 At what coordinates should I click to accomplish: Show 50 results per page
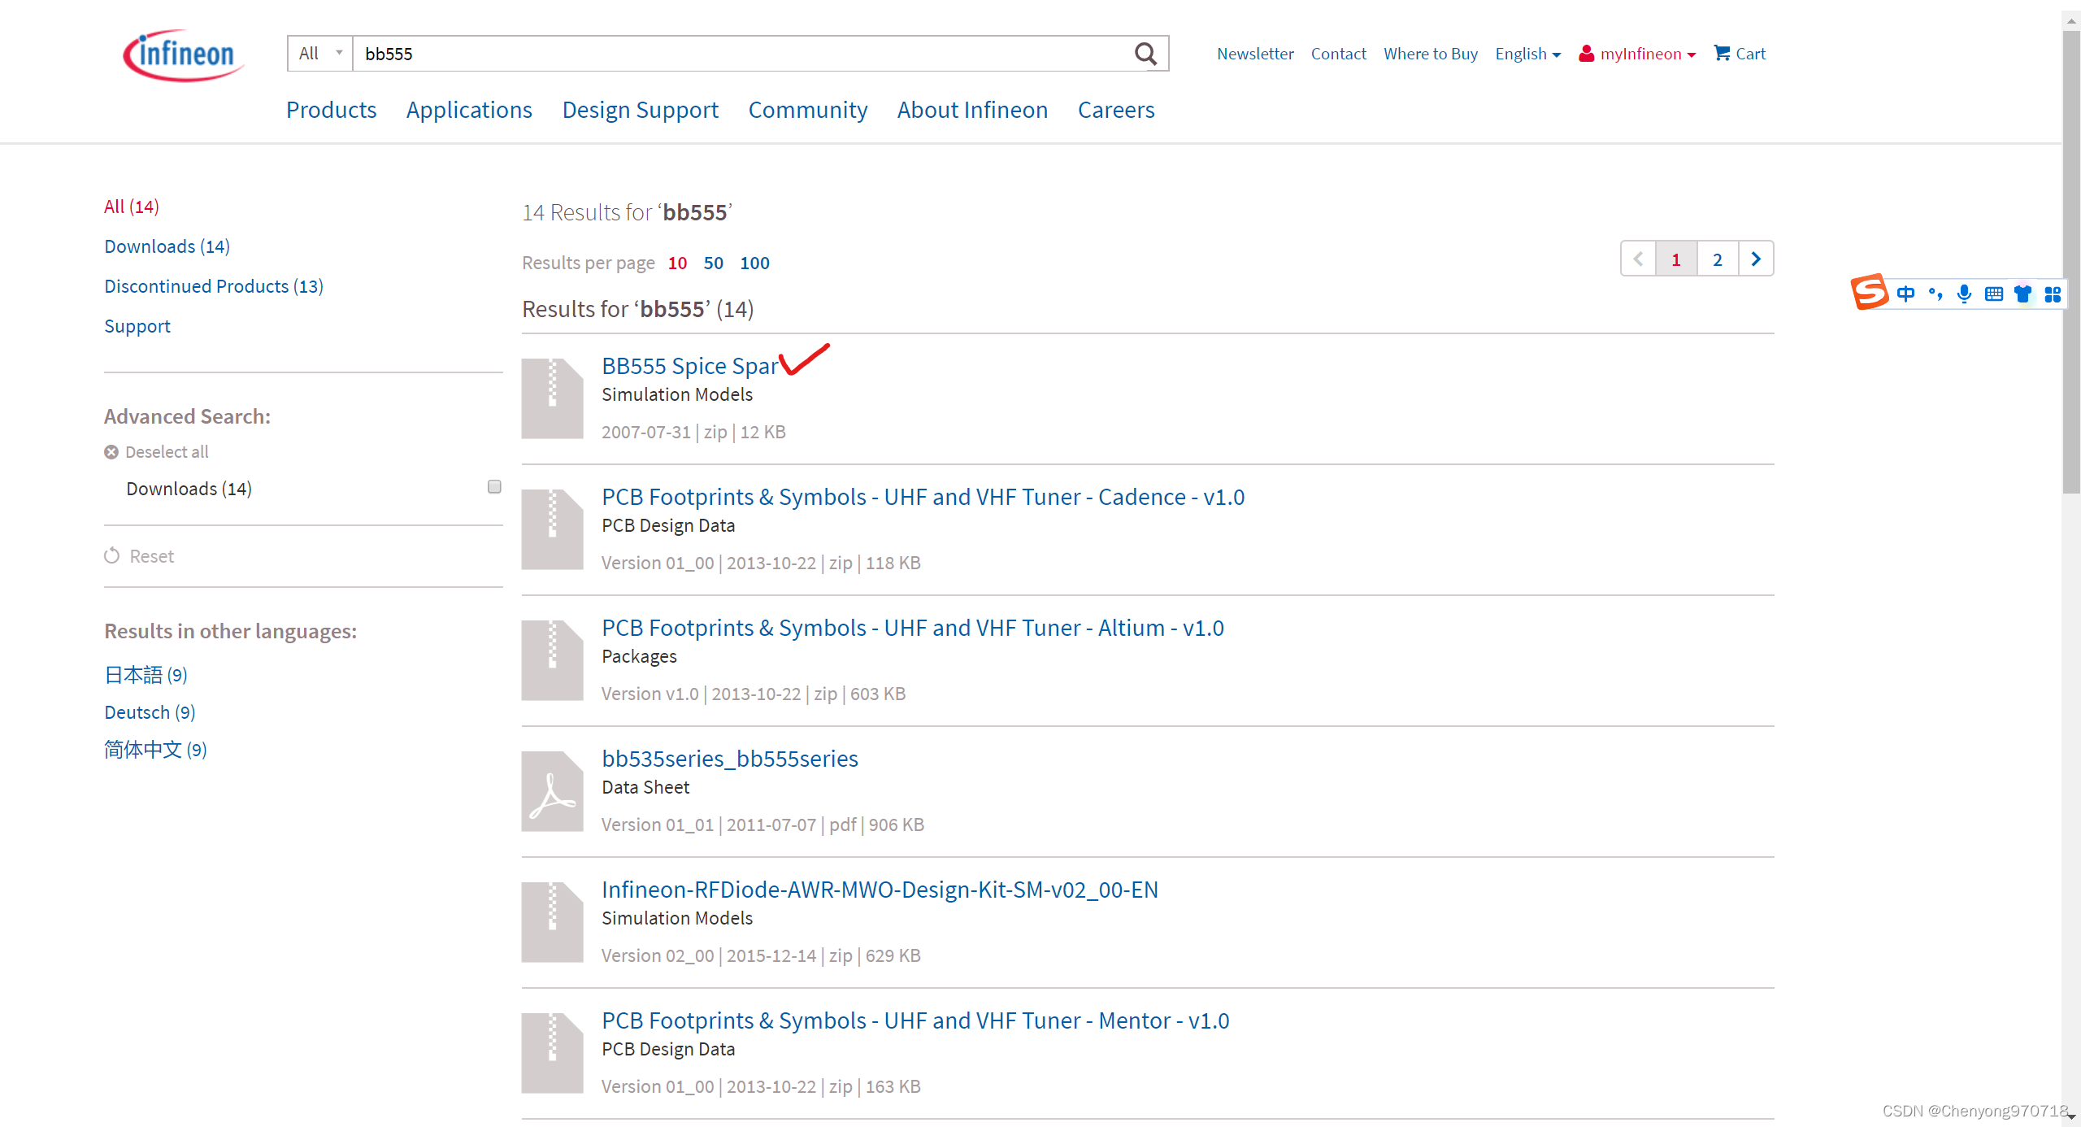point(713,263)
